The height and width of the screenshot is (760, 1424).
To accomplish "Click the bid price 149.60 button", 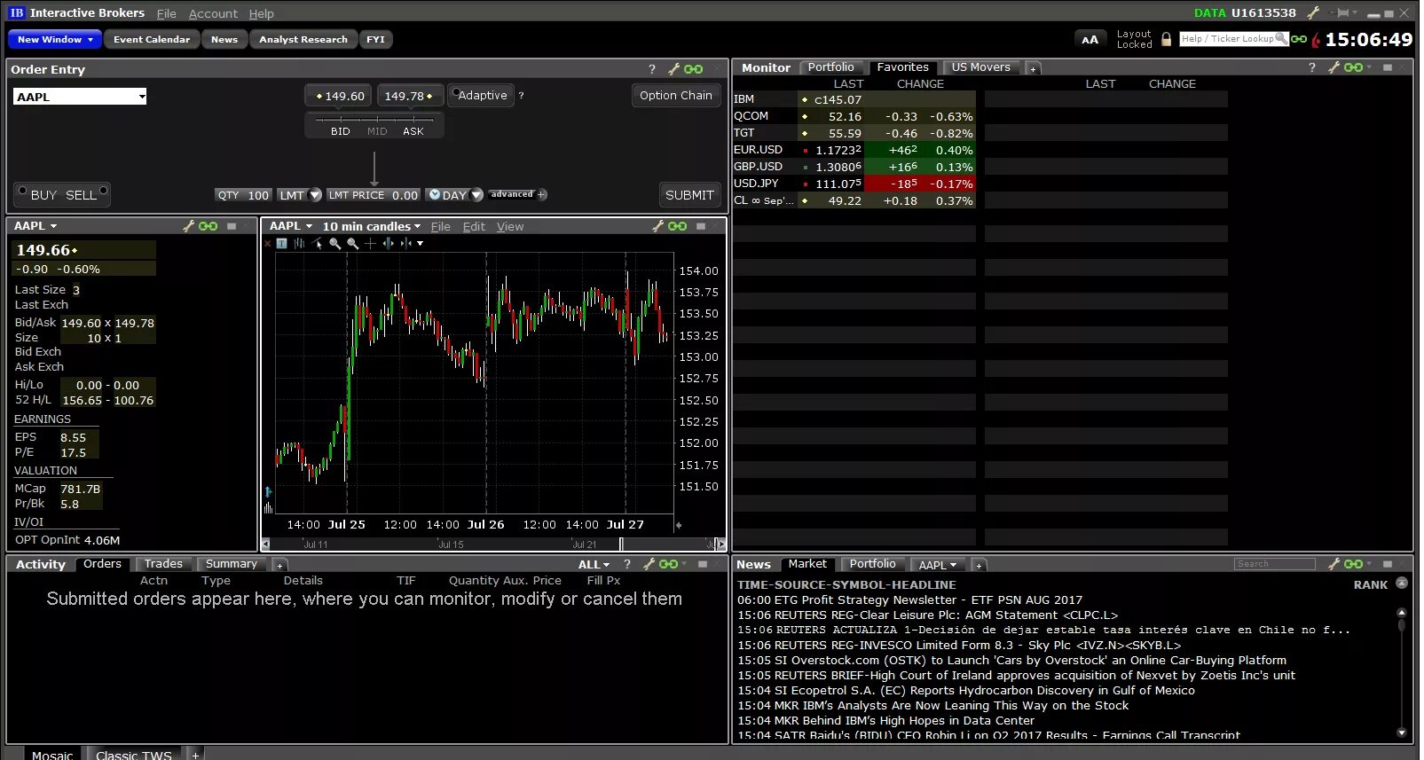I will (x=339, y=96).
